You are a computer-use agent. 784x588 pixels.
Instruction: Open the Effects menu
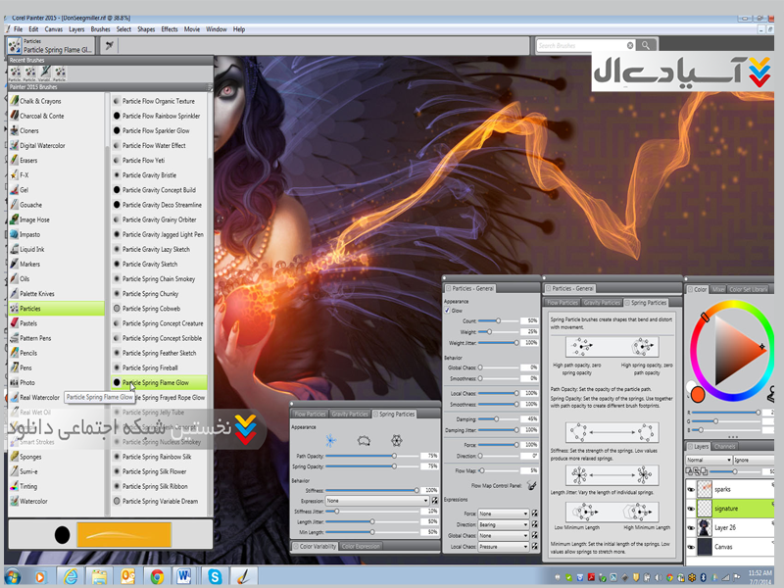click(170, 29)
